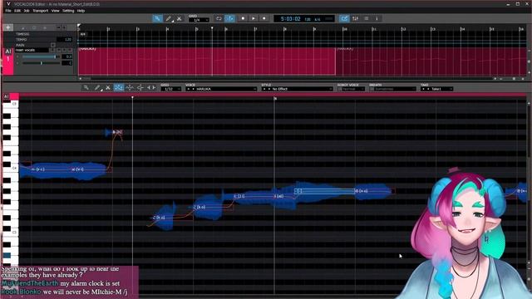Open the Setting menu
The width and height of the screenshot is (532, 299).
pyautogui.click(x=68, y=11)
